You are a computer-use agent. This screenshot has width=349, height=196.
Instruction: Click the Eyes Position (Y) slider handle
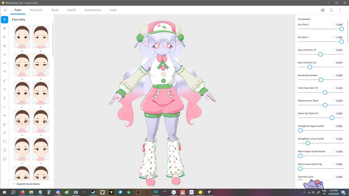point(320,54)
